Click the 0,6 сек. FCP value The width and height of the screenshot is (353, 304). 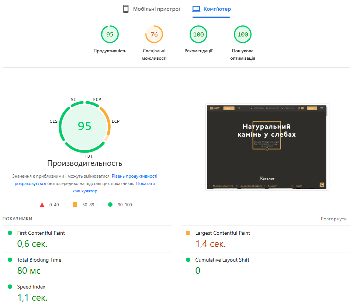pyautogui.click(x=32, y=244)
